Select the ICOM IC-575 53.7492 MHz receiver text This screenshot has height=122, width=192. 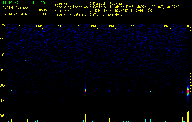(123, 11)
